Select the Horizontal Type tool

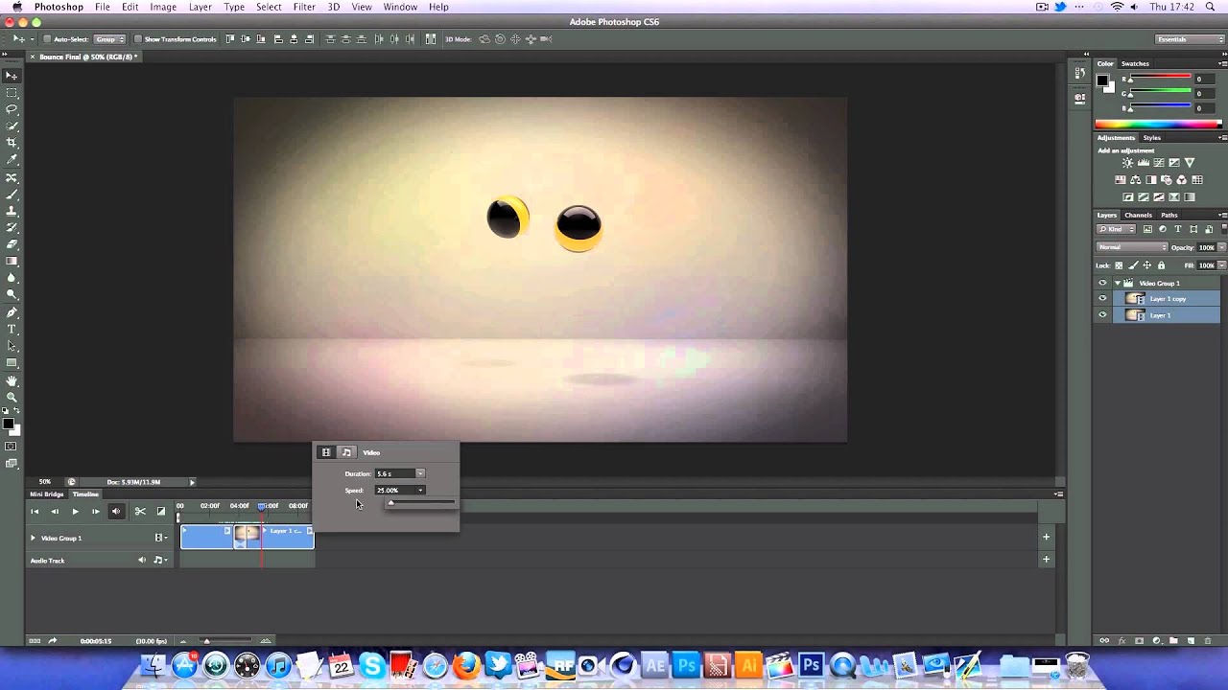tap(12, 330)
